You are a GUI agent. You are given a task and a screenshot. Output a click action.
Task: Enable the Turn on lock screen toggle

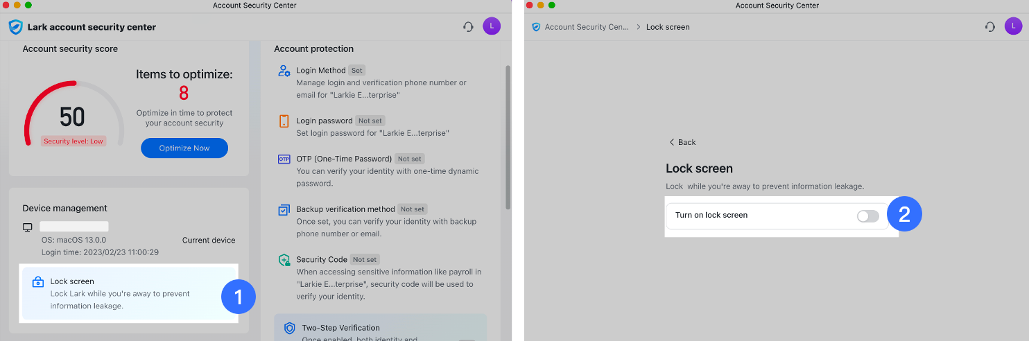pyautogui.click(x=867, y=216)
